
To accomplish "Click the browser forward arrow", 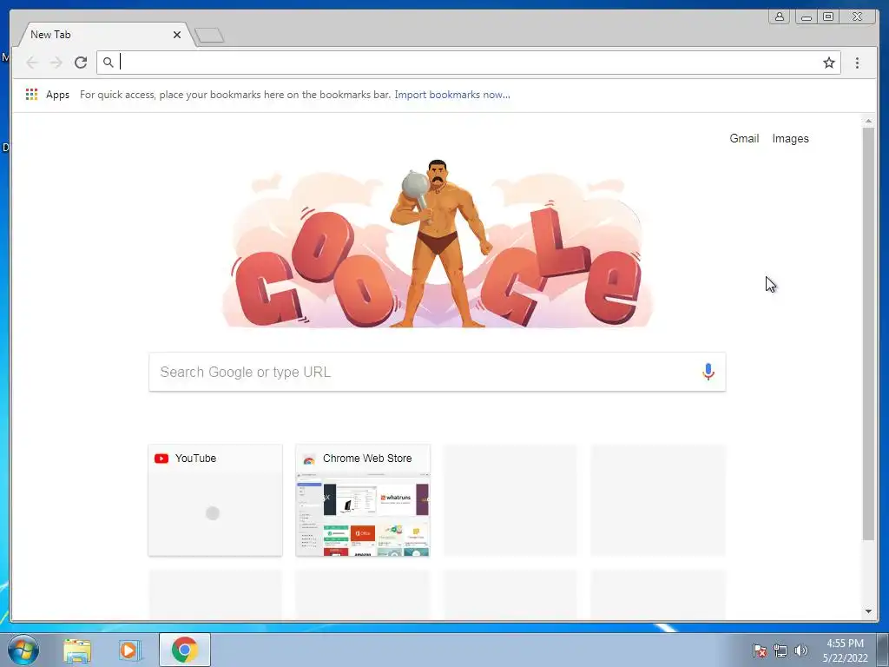I will coord(56,63).
